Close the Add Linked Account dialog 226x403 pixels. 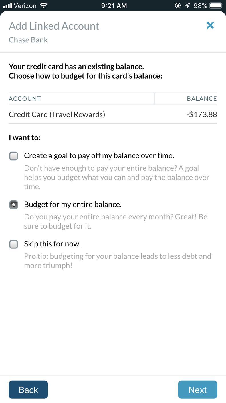(210, 26)
